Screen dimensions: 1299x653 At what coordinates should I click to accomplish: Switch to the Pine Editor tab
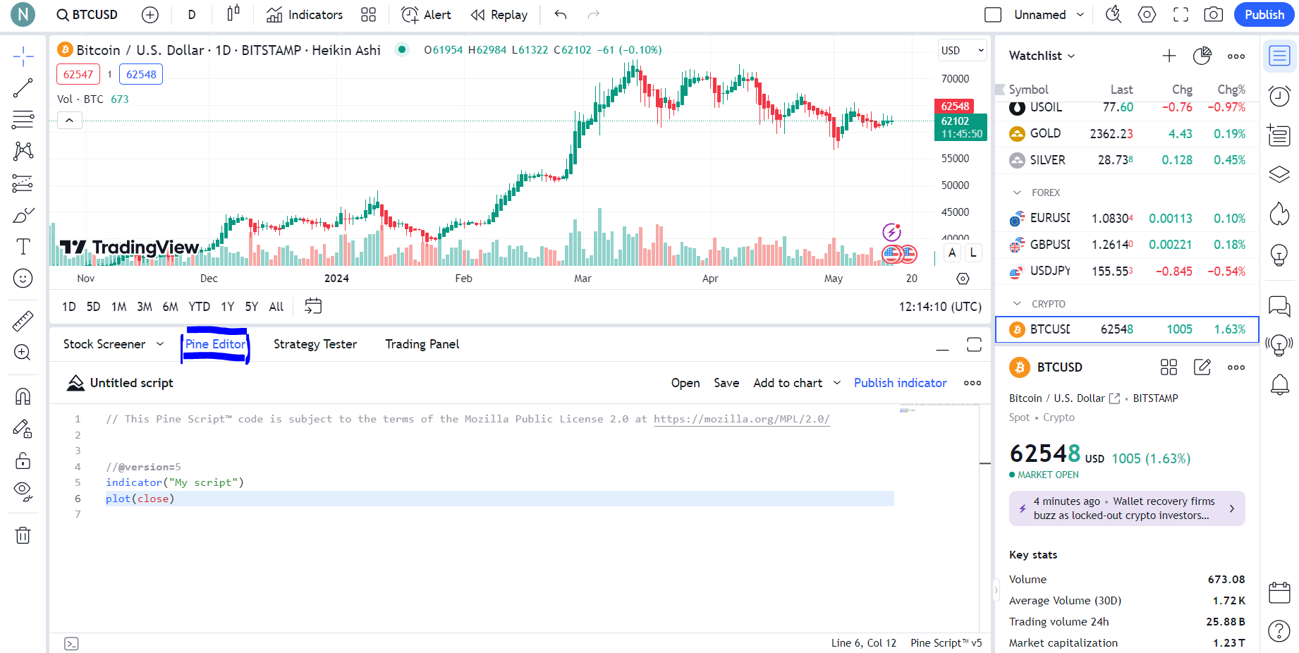[216, 344]
